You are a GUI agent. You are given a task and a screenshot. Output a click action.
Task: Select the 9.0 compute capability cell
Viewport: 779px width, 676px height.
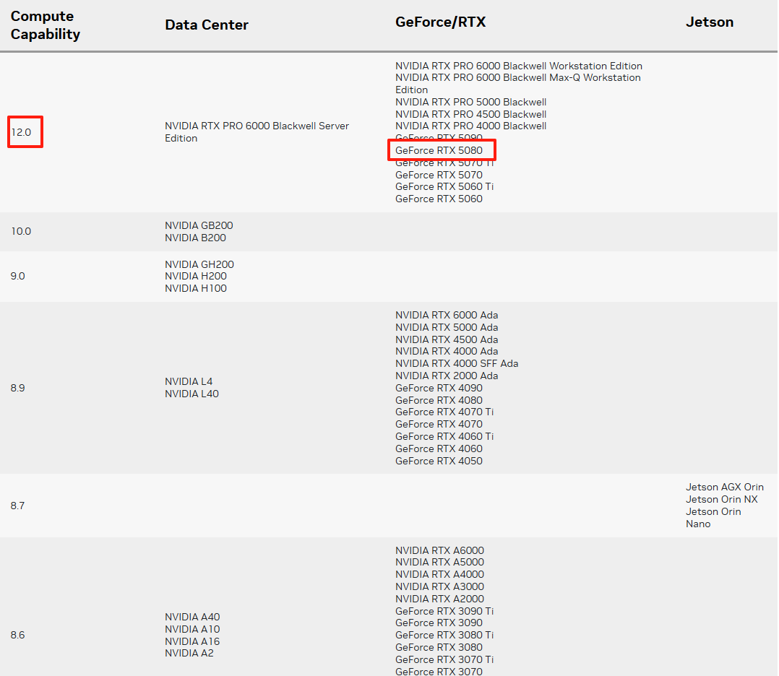point(18,276)
